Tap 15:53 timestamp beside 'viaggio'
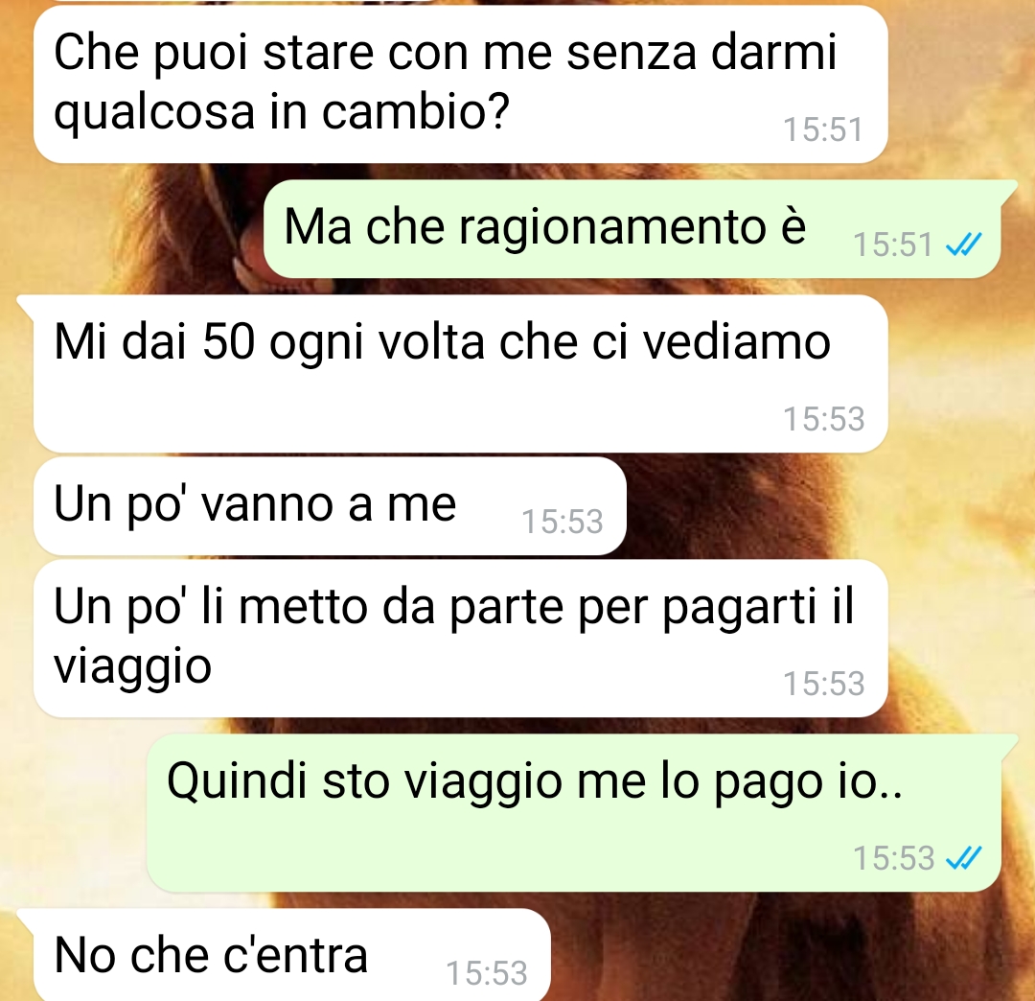This screenshot has width=1035, height=1001. point(823,684)
